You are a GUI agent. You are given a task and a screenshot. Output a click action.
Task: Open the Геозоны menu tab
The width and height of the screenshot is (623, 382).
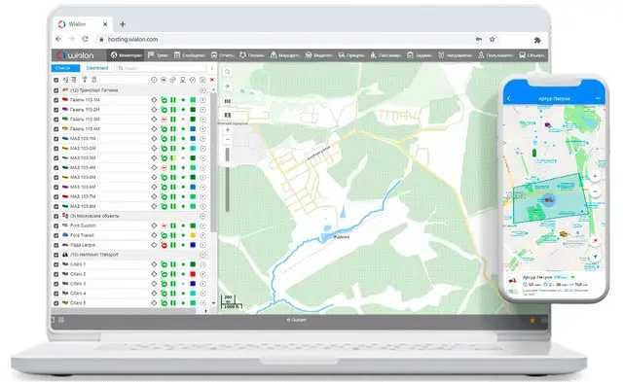click(x=252, y=55)
